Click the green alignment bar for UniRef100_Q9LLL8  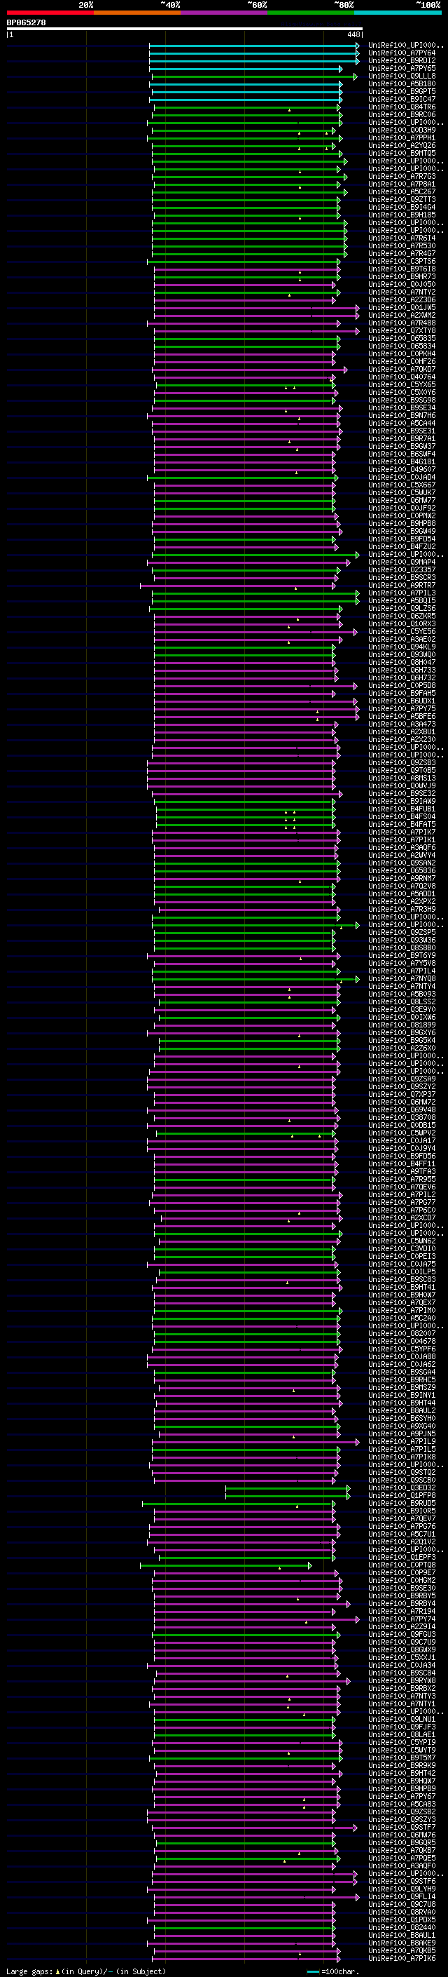coord(254,76)
